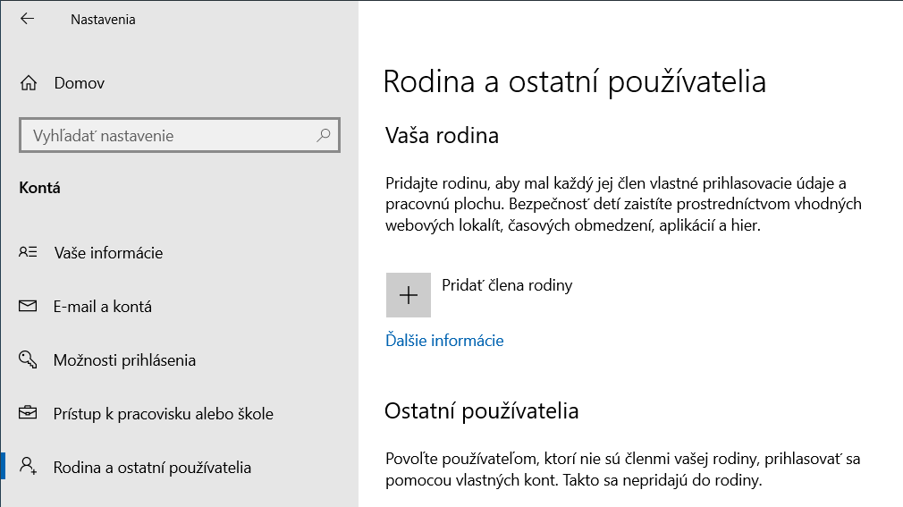Viewport: 903px width, 507px height.
Task: Select Prístup k pracovisku alebo škole
Action: point(164,414)
